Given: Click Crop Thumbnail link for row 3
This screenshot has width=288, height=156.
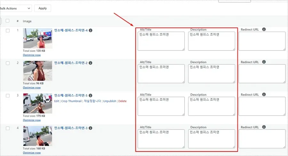Looking at the screenshot, I should pos(71,101).
